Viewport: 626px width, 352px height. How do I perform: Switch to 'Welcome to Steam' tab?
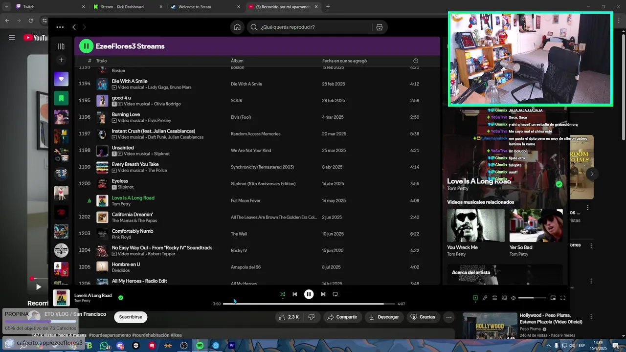pyautogui.click(x=206, y=7)
